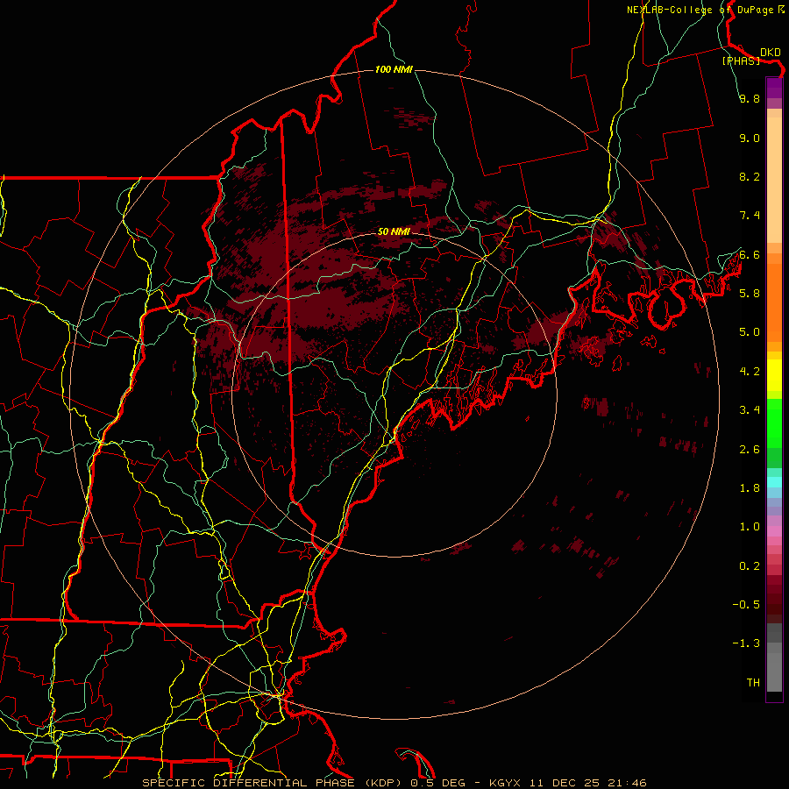Click the 1.0 color scale value
Screen dimensions: 789x789
tap(750, 527)
